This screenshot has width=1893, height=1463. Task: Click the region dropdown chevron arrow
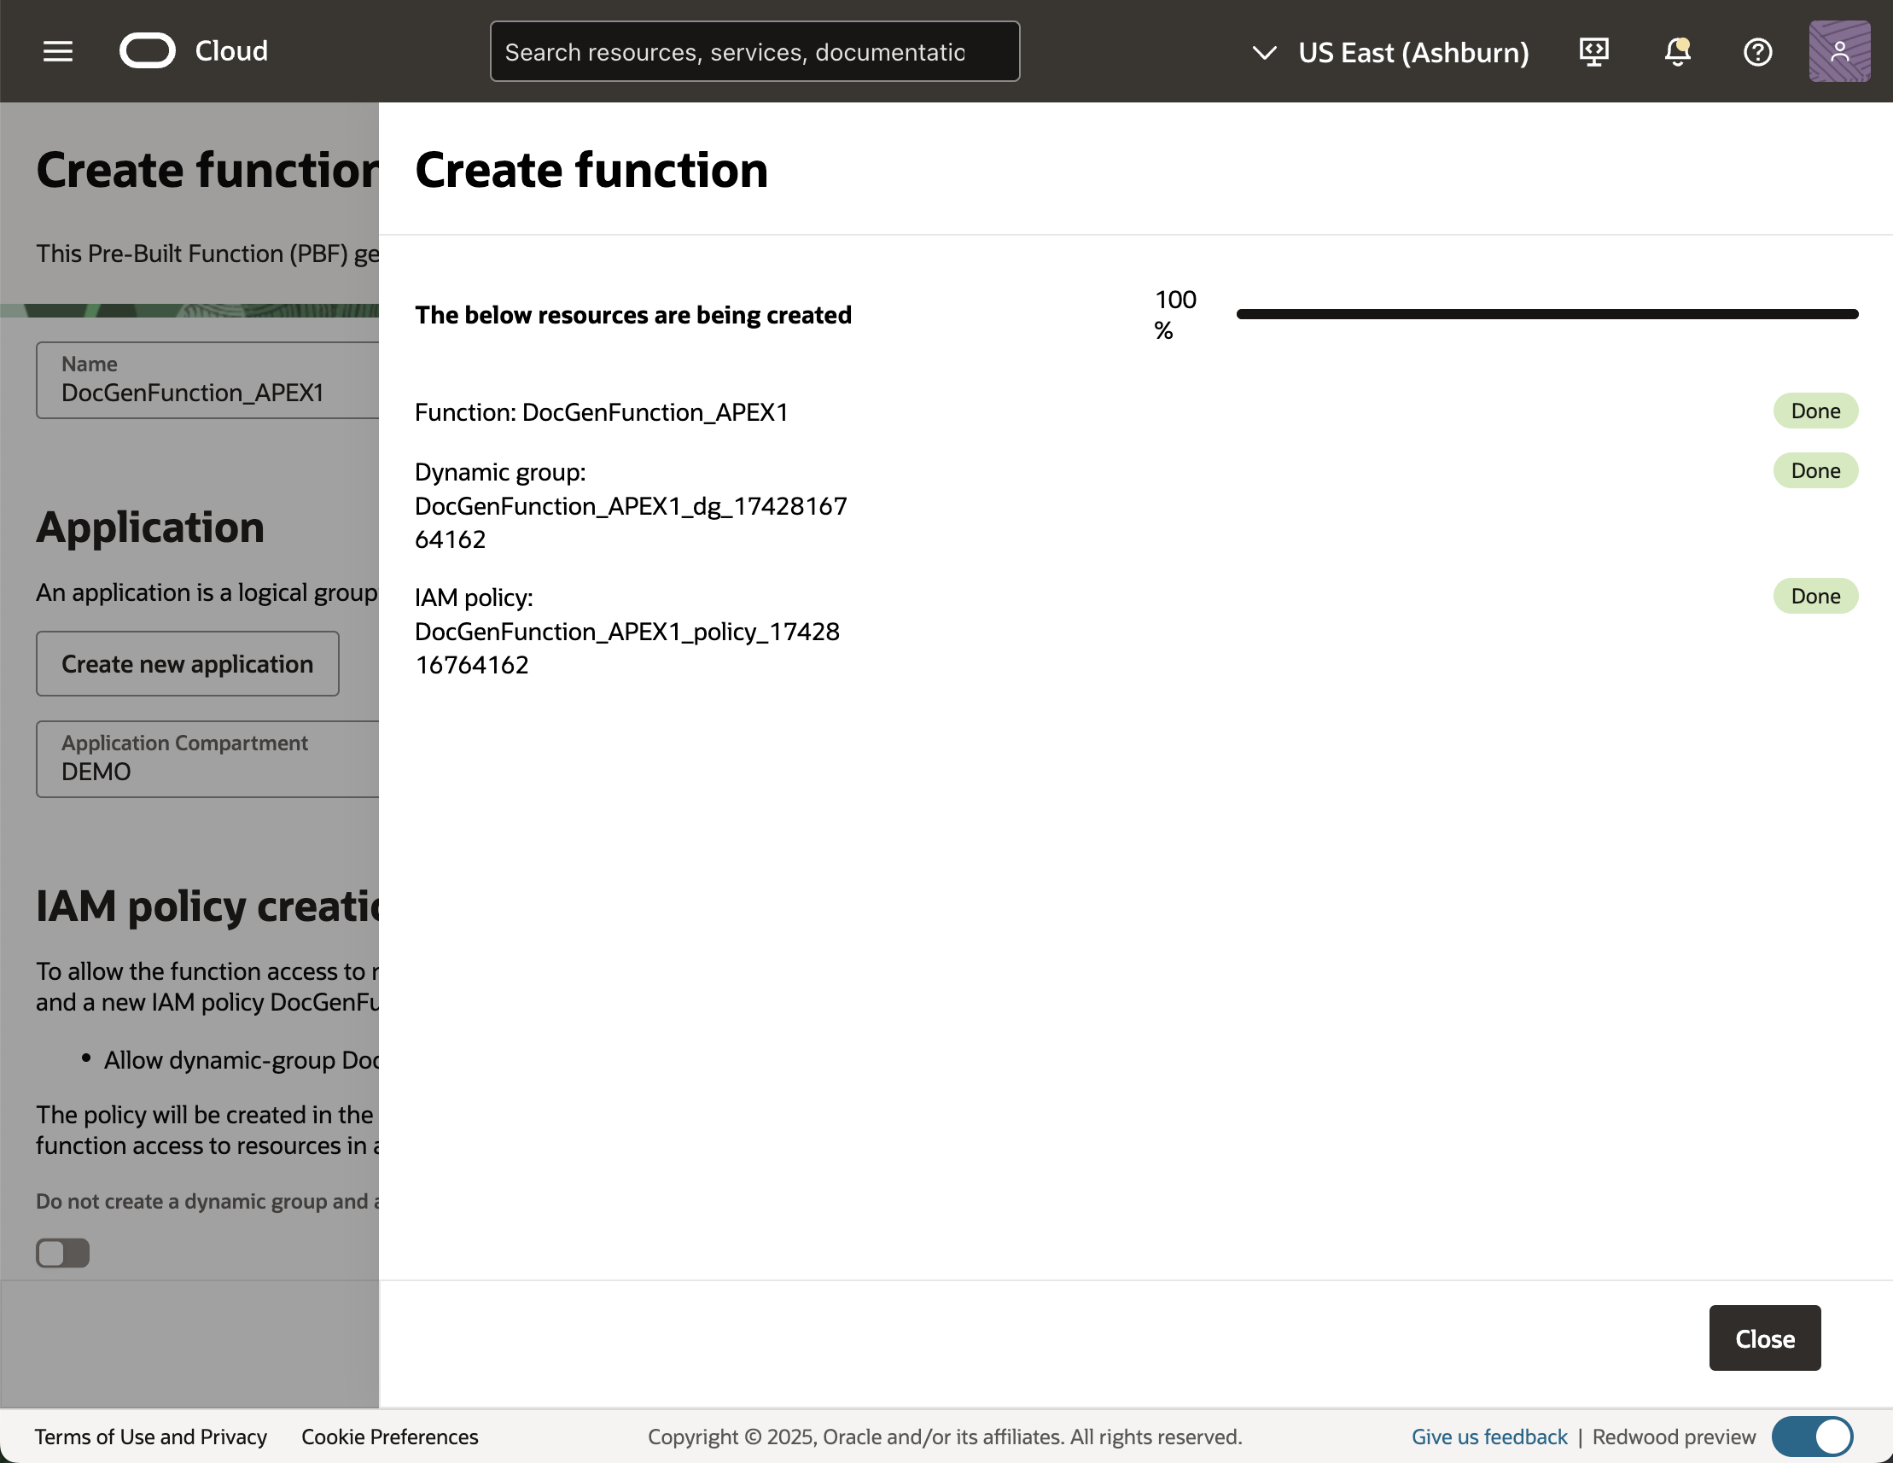click(1265, 53)
